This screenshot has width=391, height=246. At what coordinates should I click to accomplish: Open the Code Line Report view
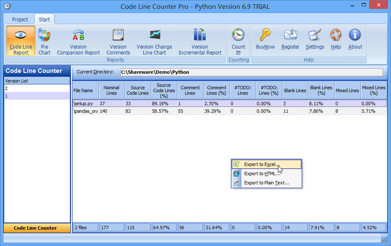click(x=21, y=41)
